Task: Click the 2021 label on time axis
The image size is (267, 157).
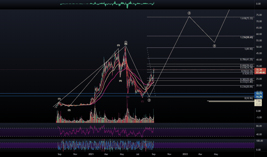Action: pos(91,154)
